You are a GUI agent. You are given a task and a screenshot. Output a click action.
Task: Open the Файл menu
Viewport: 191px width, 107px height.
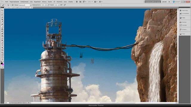(x=7, y=2)
